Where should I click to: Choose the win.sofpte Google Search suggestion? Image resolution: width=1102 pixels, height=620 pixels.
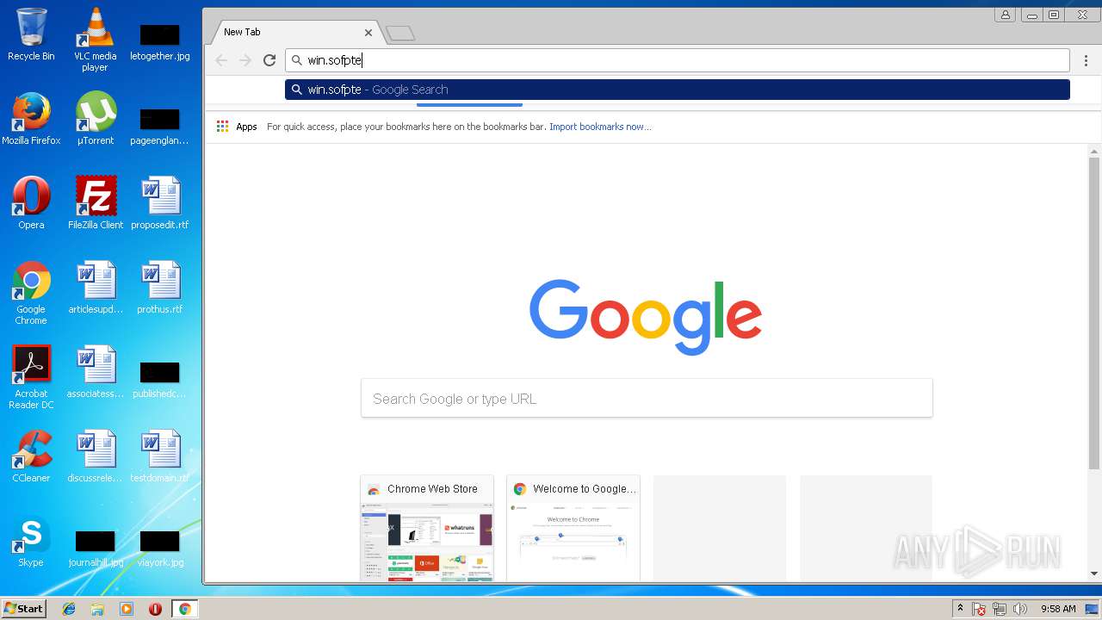click(x=678, y=90)
